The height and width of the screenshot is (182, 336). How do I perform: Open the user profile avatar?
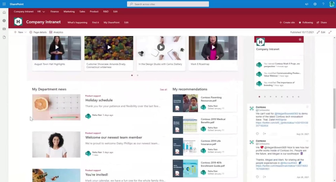pyautogui.click(x=332, y=4)
